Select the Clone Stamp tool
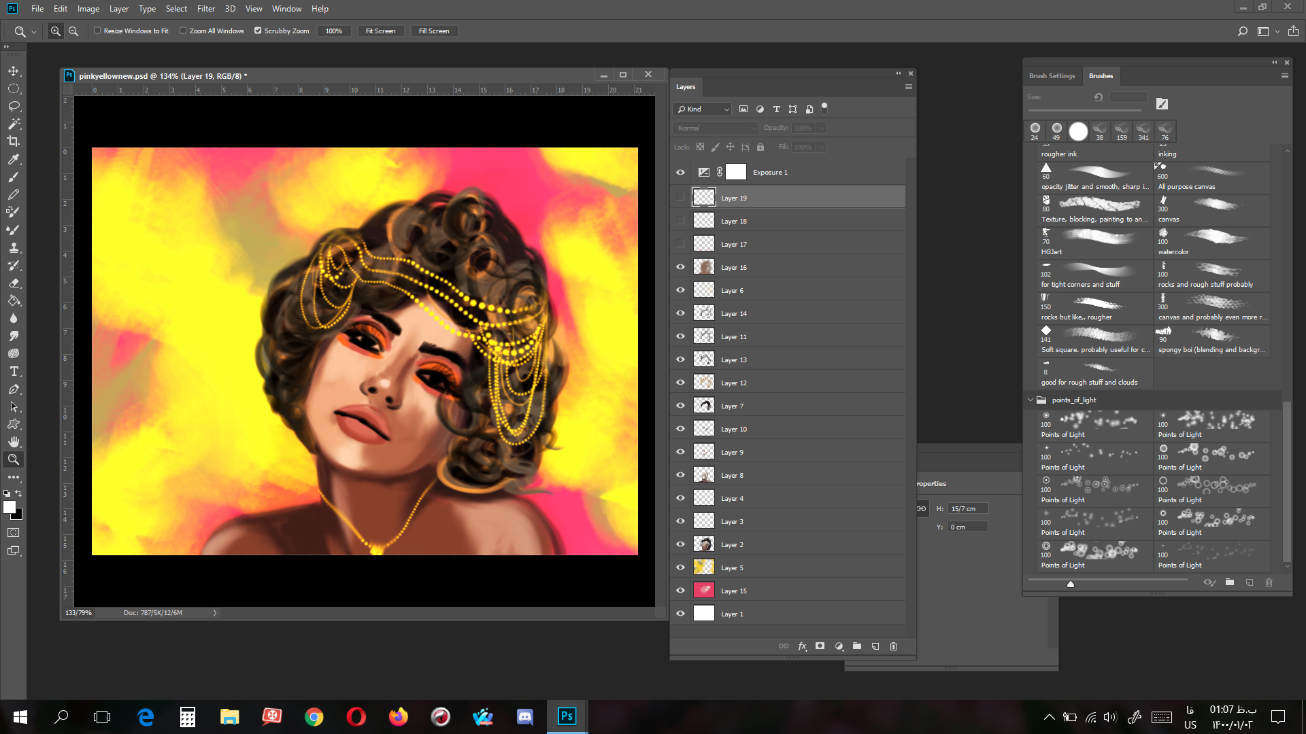Viewport: 1306px width, 734px height. point(14,247)
